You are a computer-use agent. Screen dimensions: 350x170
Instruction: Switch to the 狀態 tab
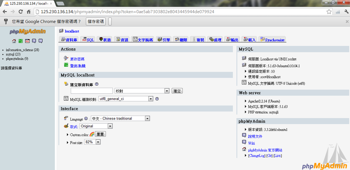pos(105,40)
